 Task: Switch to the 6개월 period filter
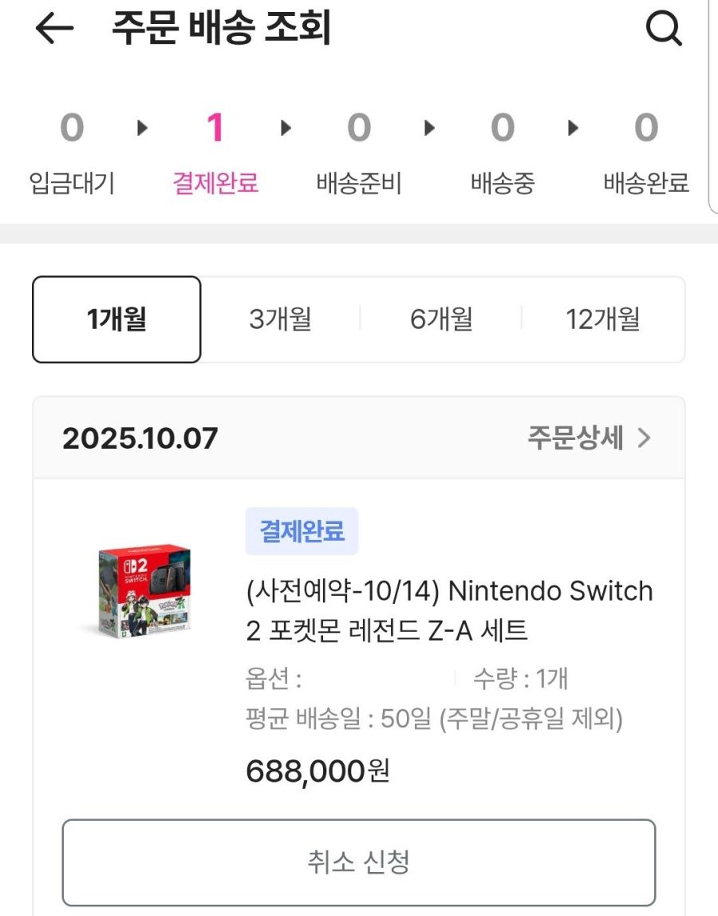coord(441,319)
